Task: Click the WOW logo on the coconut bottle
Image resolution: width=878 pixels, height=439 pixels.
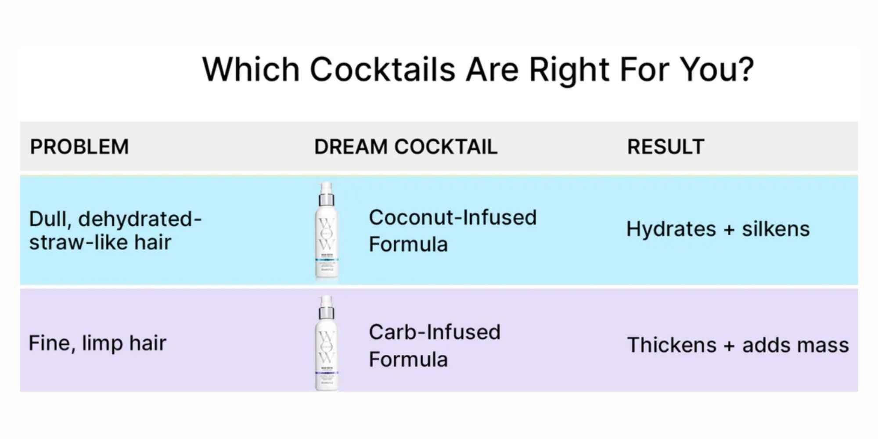Action: tap(327, 233)
